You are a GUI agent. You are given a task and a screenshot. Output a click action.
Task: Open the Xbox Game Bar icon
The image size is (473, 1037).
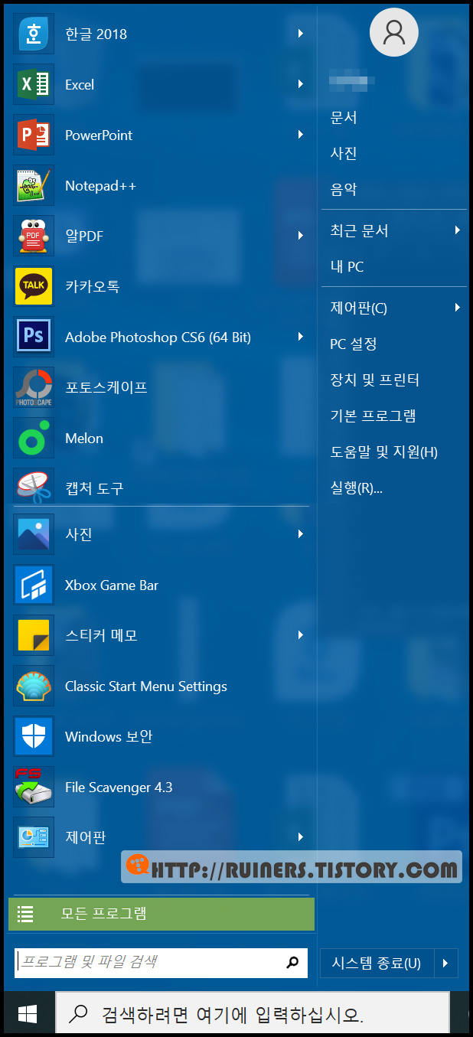[x=34, y=585]
